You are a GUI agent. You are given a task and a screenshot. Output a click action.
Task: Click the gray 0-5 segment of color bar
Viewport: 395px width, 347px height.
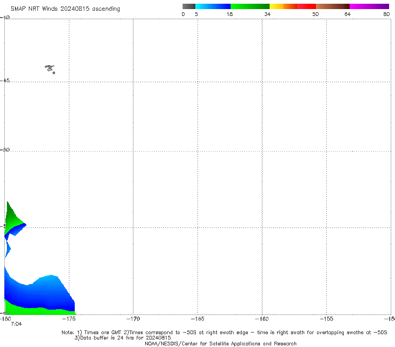tap(189, 6)
